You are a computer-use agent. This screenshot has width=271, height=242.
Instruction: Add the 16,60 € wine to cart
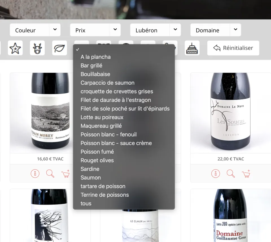pos(65,174)
